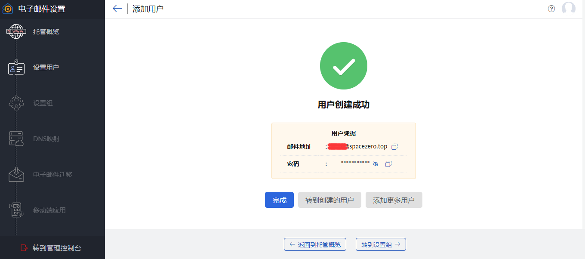Click the DNS映射 server icon

click(16, 139)
